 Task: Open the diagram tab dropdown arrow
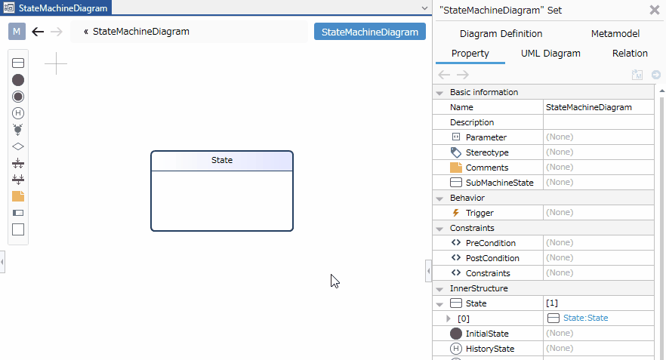point(424,8)
